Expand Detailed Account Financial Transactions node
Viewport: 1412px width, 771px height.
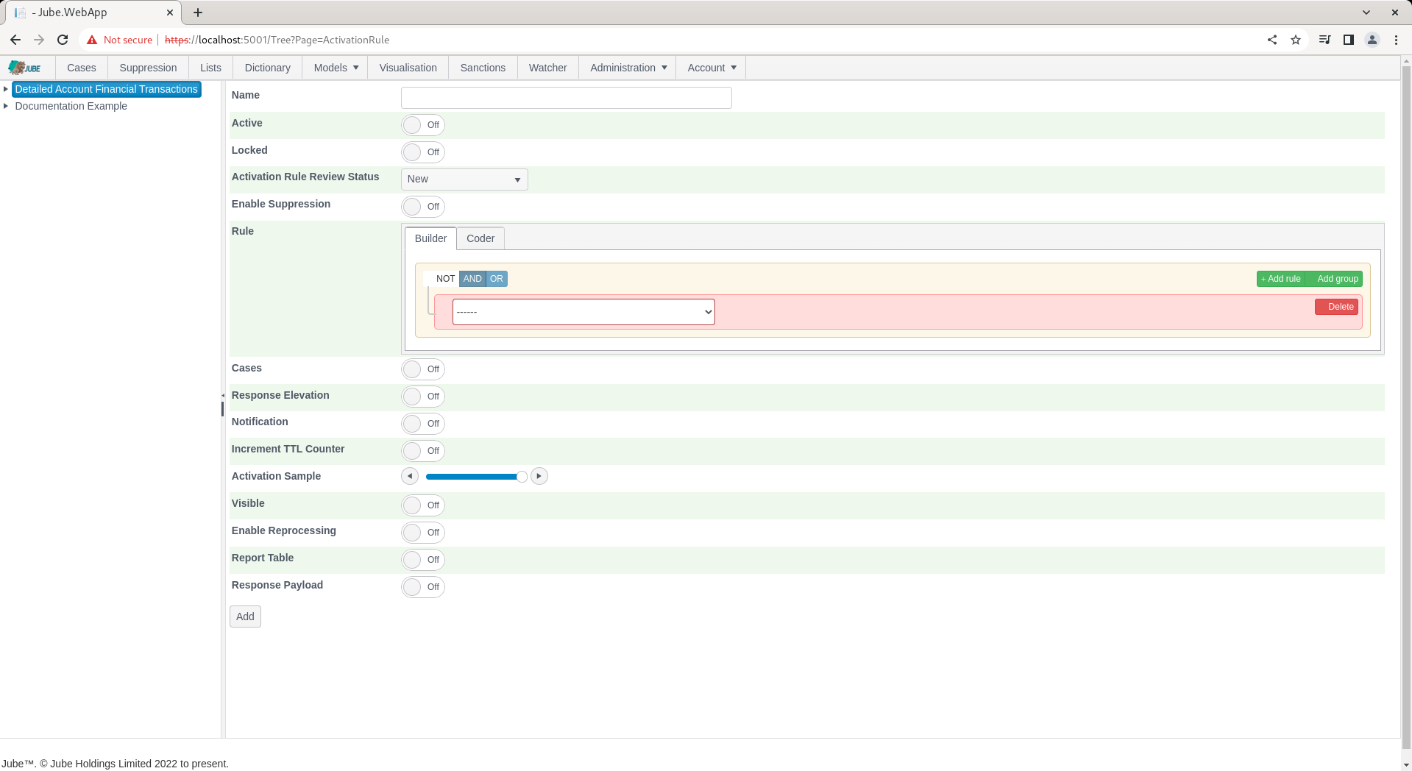point(6,89)
